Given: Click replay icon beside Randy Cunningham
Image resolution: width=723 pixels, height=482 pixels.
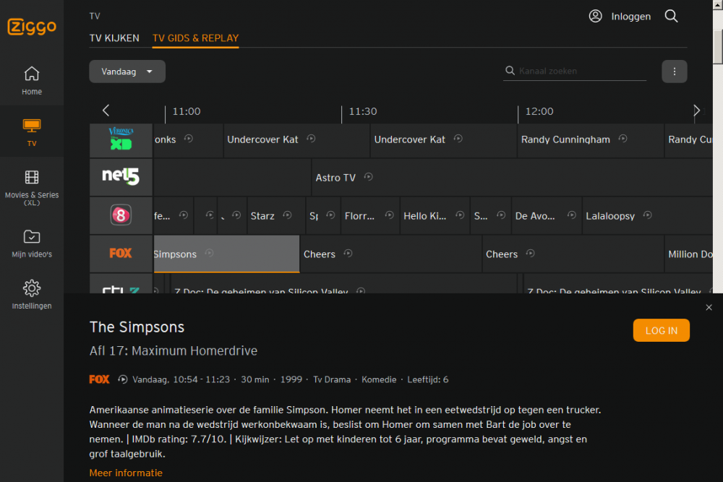Looking at the screenshot, I should [623, 139].
